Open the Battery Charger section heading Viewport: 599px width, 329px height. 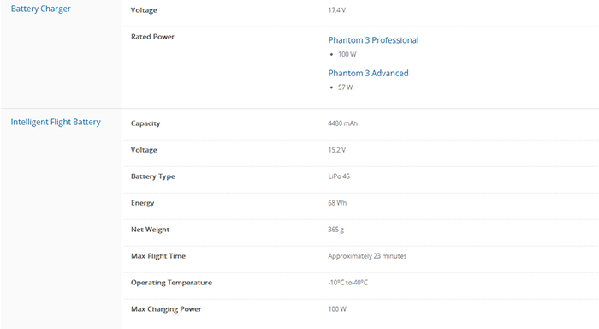[x=40, y=9]
